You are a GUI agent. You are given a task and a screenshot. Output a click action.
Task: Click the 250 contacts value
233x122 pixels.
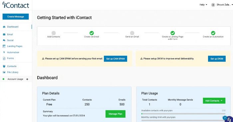pos(87,104)
